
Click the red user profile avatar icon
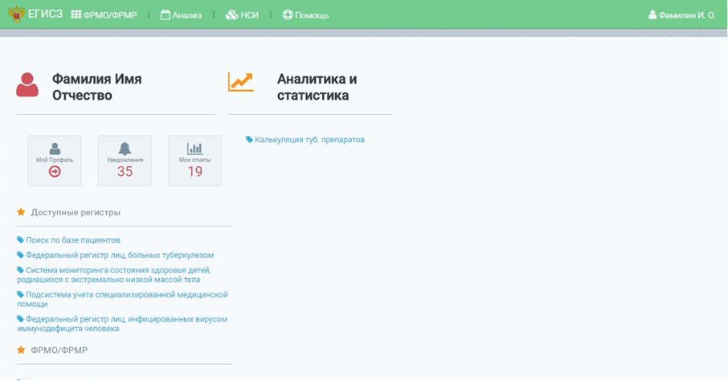click(x=27, y=85)
